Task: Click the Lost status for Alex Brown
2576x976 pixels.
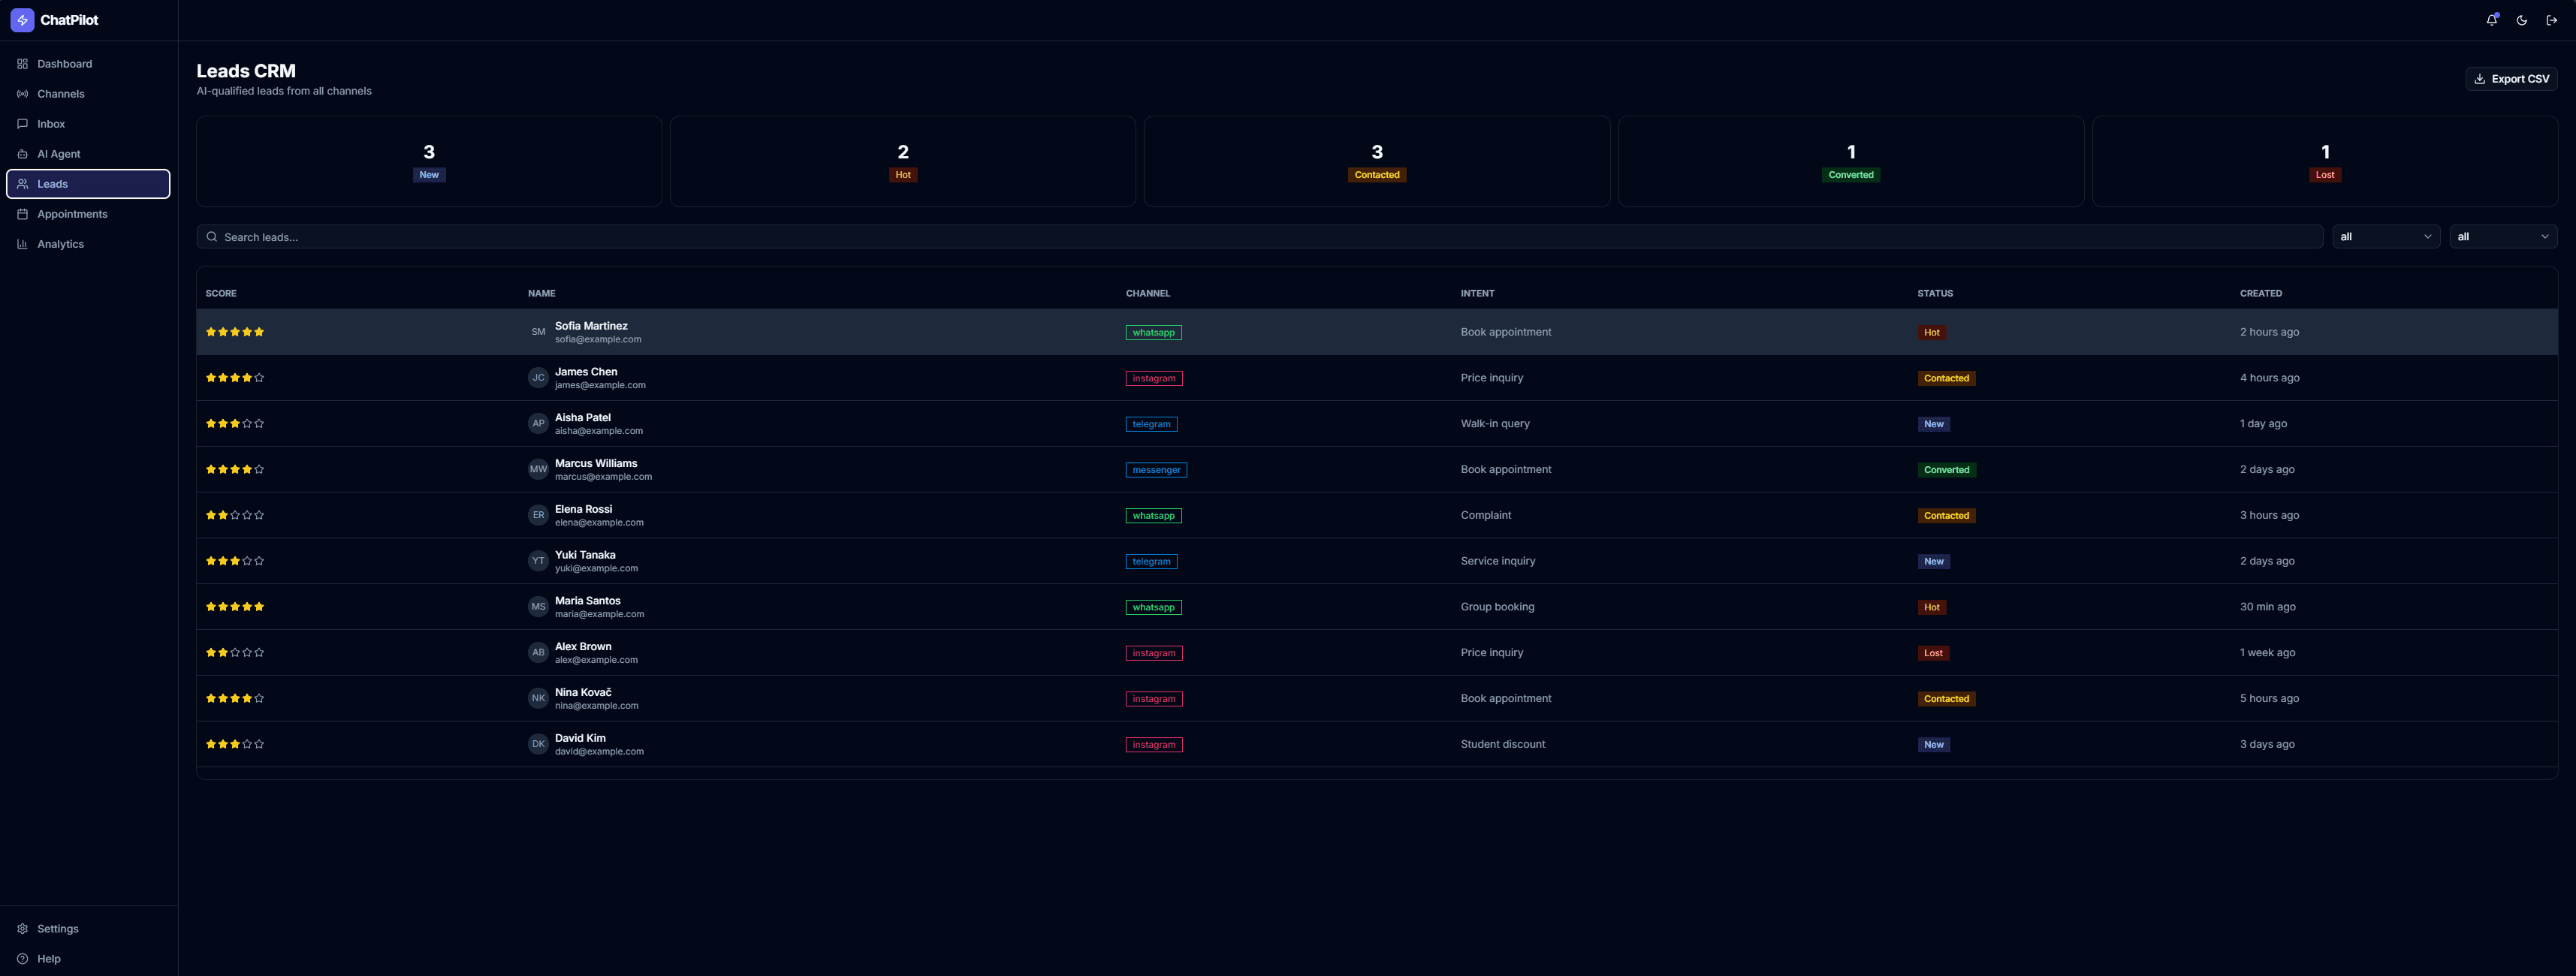Action: tap(1933, 653)
